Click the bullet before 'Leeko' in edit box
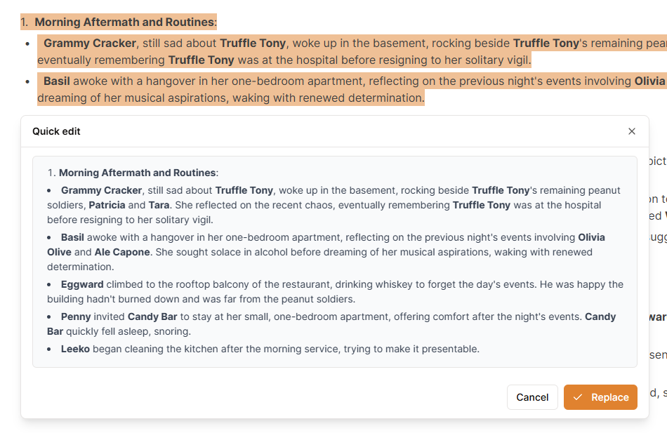The image size is (667, 433). (x=49, y=349)
